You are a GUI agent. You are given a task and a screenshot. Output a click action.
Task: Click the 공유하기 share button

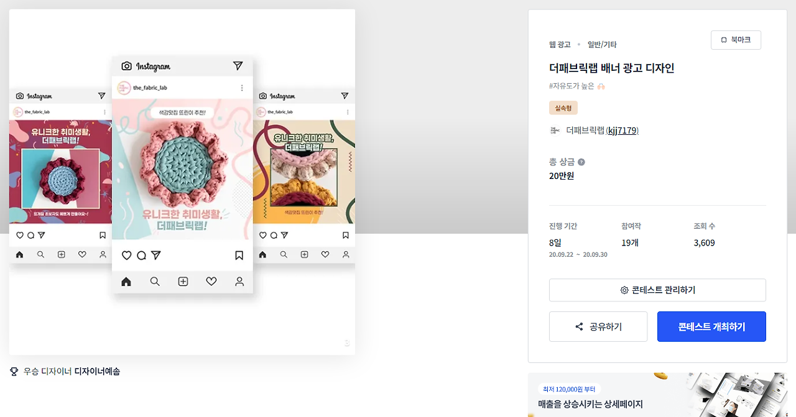pyautogui.click(x=598, y=327)
